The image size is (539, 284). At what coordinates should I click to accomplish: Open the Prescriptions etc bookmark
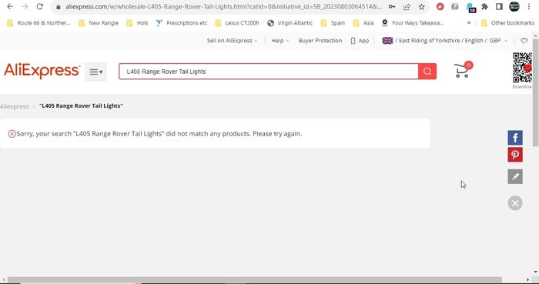[182, 23]
